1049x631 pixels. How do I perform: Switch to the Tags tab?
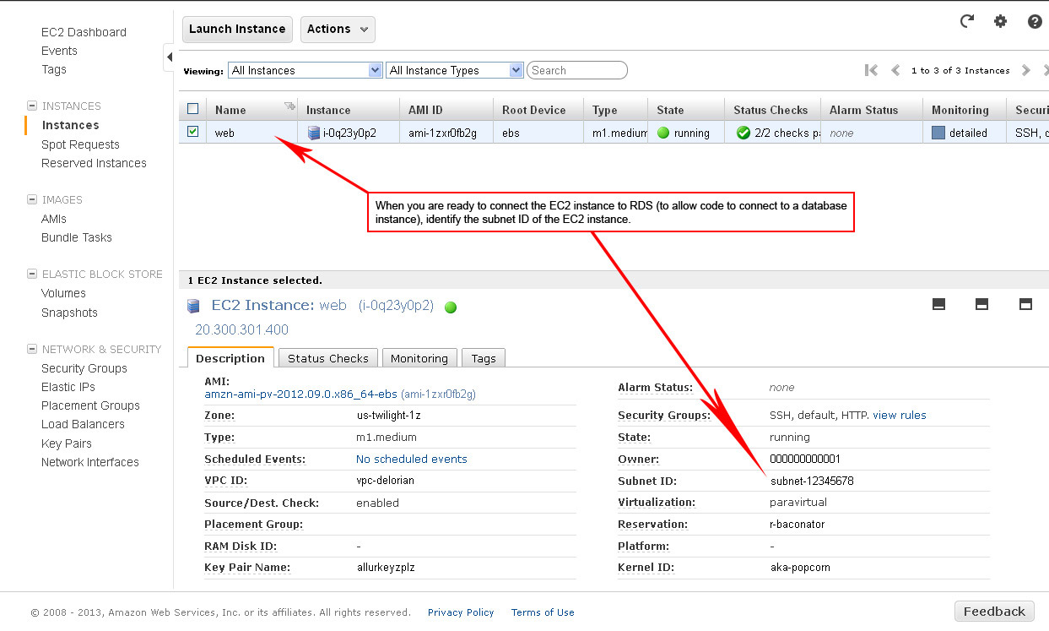pyautogui.click(x=484, y=358)
